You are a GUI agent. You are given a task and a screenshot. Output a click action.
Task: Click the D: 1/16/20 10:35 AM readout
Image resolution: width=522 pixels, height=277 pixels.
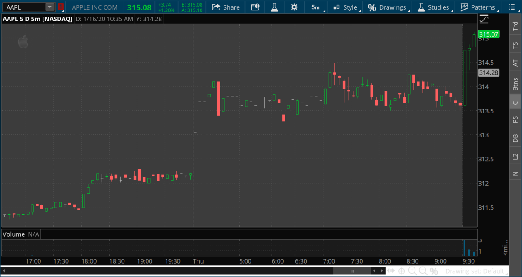click(104, 19)
